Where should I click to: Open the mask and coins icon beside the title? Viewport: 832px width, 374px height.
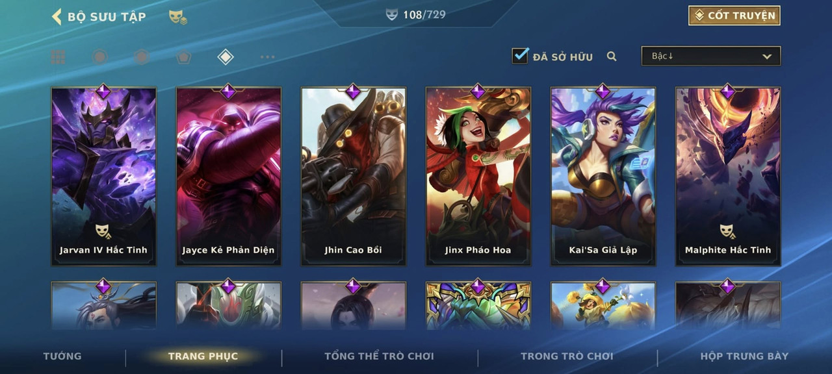pos(177,17)
